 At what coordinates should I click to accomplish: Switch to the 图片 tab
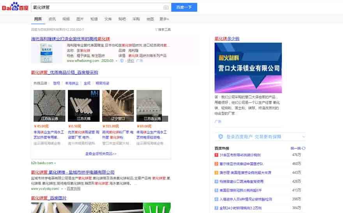pos(80,19)
